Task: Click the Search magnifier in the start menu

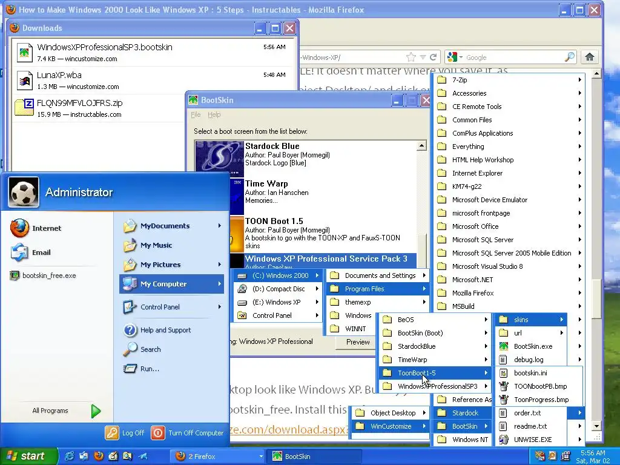Action: (x=130, y=349)
